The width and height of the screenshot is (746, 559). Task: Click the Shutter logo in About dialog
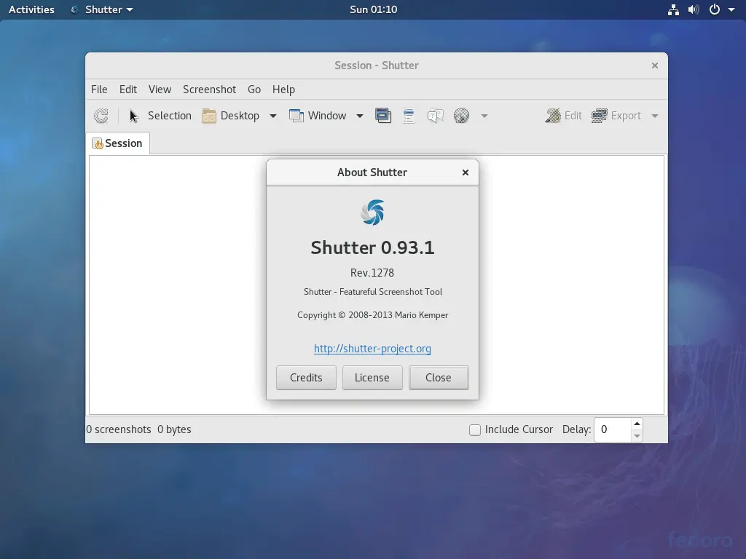[372, 212]
